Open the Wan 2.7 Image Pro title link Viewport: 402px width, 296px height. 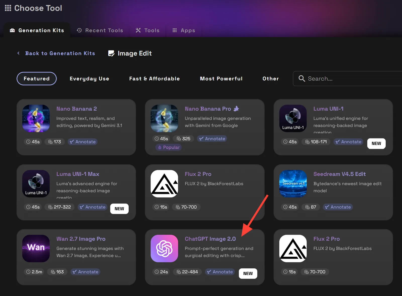tap(81, 239)
